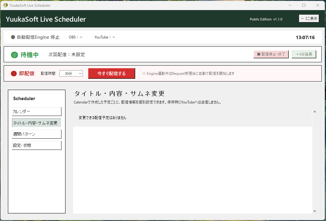The image size is (326, 221).
Task: Click the 変更できる配信予定はありません message
Action: pyautogui.click(x=102, y=118)
